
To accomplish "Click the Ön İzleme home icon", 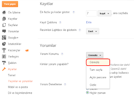I will 4,12.
